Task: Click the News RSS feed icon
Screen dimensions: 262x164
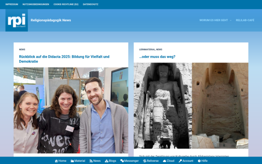Action: tap(91, 161)
